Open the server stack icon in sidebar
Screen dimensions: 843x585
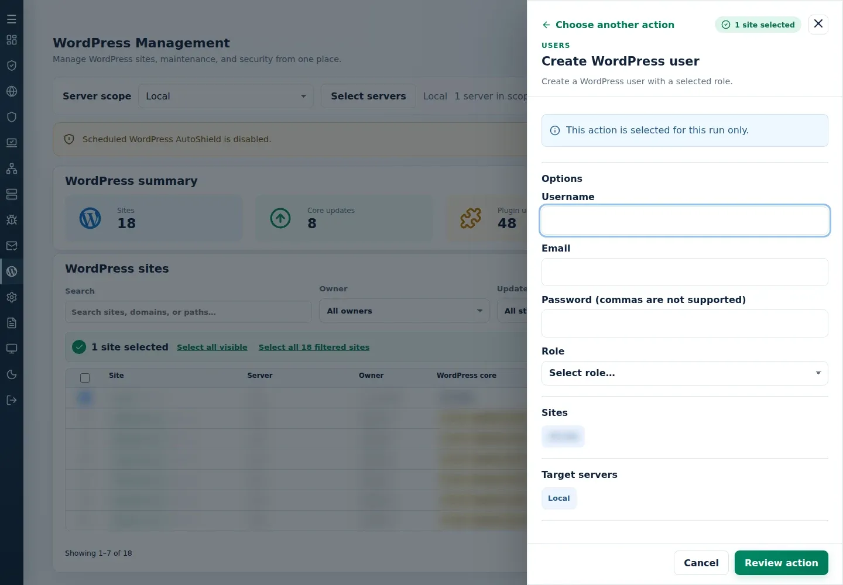click(x=12, y=194)
